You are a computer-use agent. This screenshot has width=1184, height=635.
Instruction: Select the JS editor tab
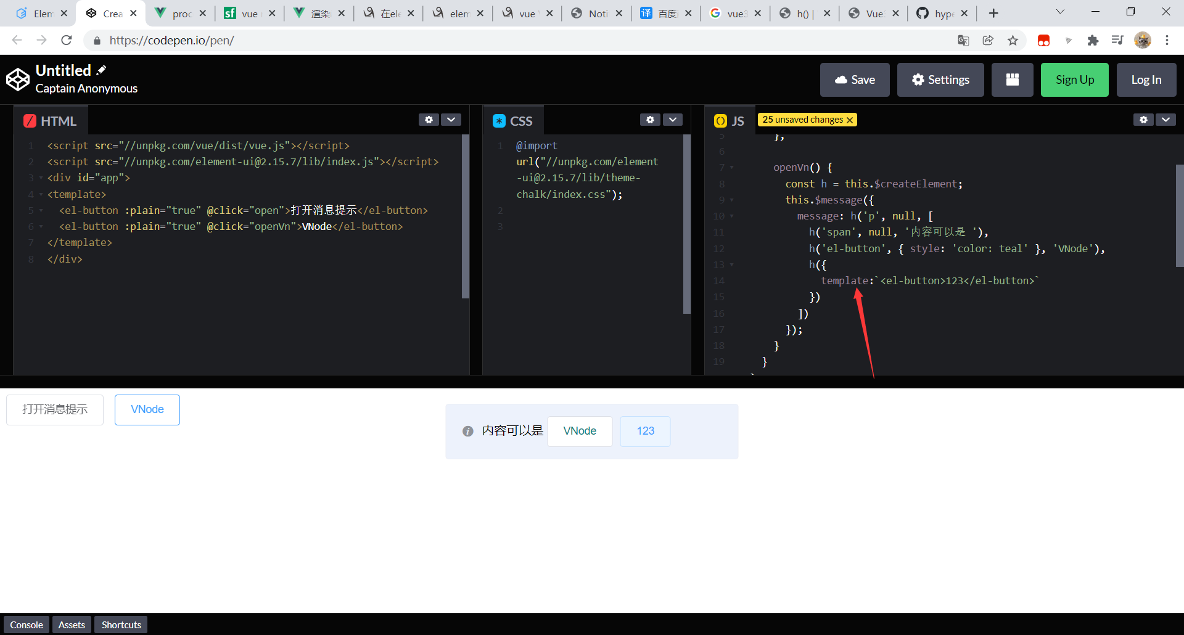(x=730, y=121)
